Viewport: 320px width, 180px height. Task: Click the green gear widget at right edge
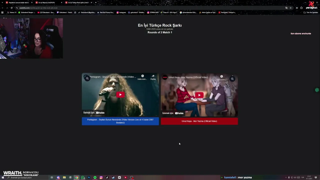click(317, 90)
